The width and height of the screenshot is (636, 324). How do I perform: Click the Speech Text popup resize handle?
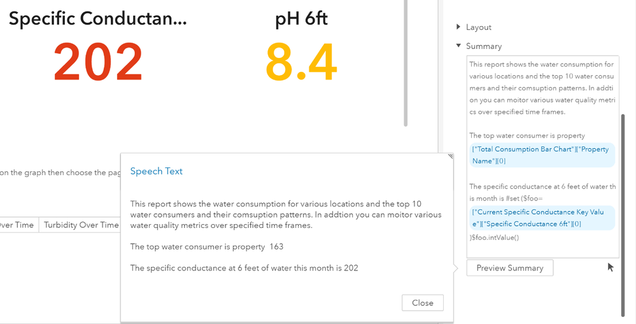click(x=451, y=156)
